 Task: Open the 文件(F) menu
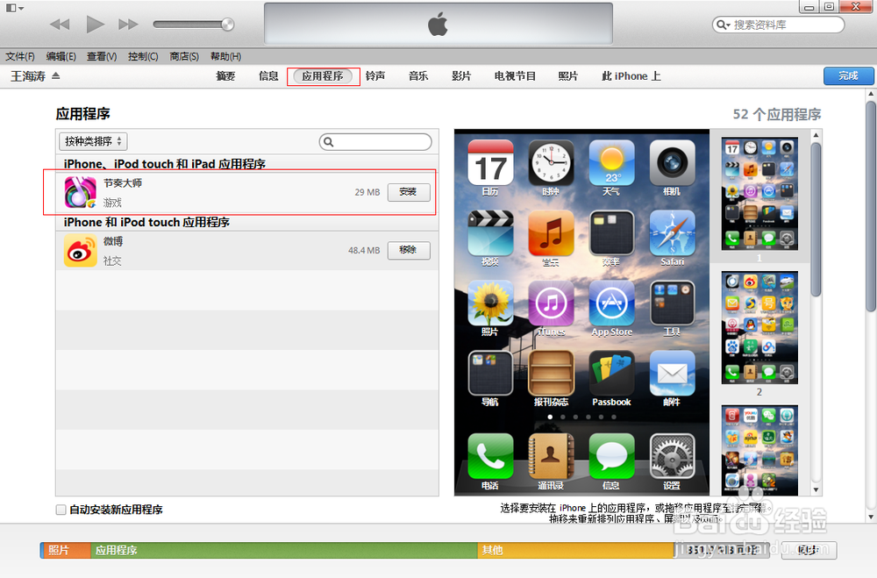tap(20, 56)
